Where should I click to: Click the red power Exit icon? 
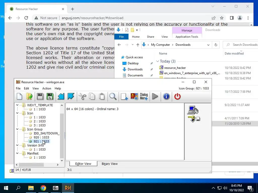point(177,96)
